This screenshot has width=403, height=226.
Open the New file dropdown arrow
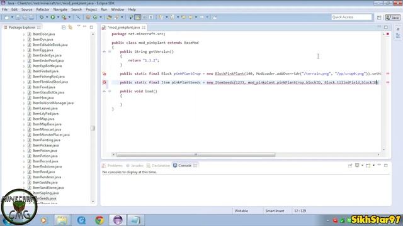coord(12,17)
